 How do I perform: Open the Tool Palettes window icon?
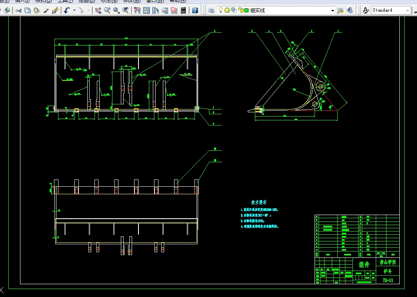coord(156,10)
